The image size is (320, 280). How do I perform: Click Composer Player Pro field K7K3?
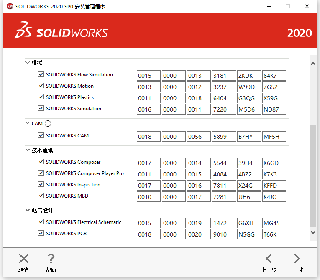click(x=274, y=174)
